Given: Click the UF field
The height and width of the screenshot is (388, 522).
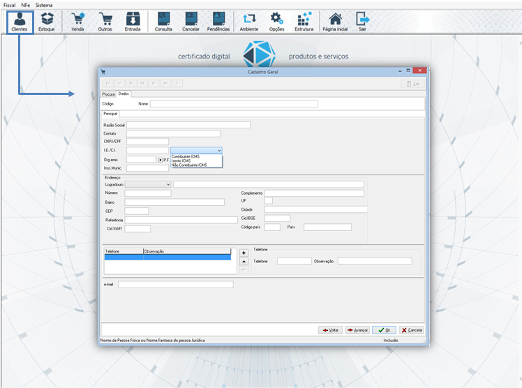Looking at the screenshot, I should tap(268, 201).
